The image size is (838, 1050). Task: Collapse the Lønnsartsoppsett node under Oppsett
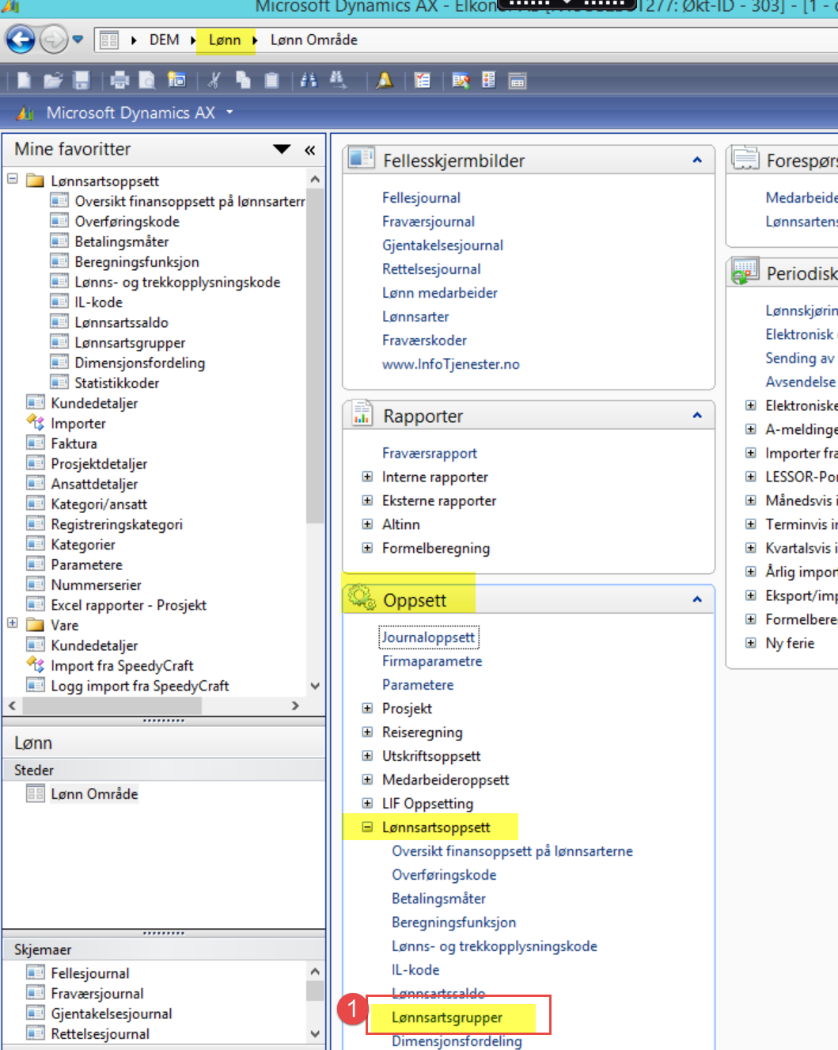367,827
